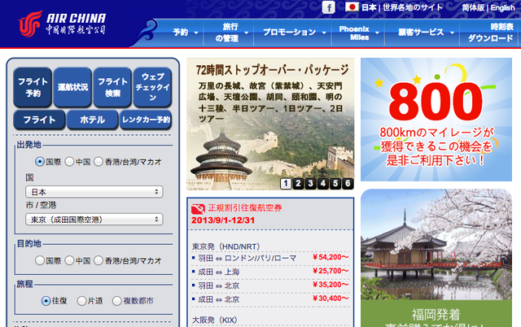521x327 pixels.
Task: Click the 2013/9/1-12/31 date range
Action: pos(223,220)
